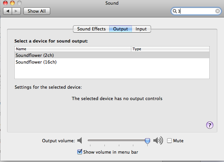This screenshot has width=224, height=162.
Task: Click the forward navigation arrow
Action: coord(17,11)
